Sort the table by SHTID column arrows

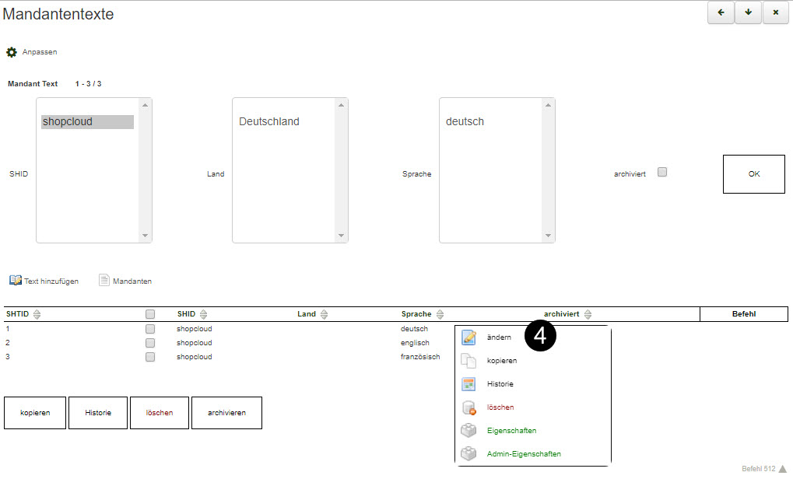pos(37,314)
